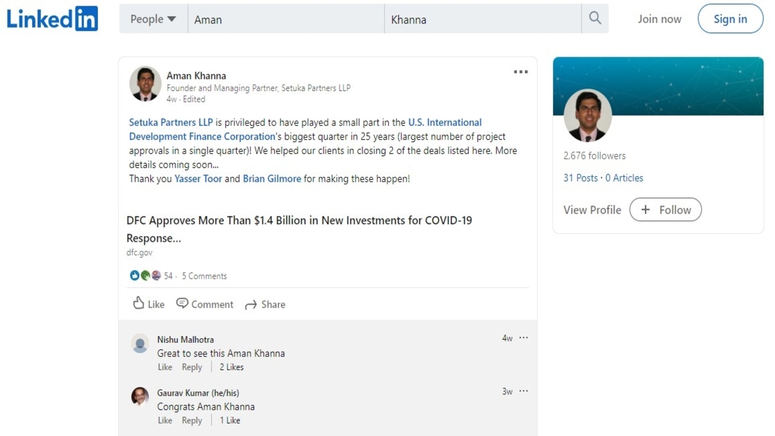This screenshot has width=775, height=436.
Task: Open the DFC Approves More Than $1.4 Billion article
Action: click(x=299, y=229)
